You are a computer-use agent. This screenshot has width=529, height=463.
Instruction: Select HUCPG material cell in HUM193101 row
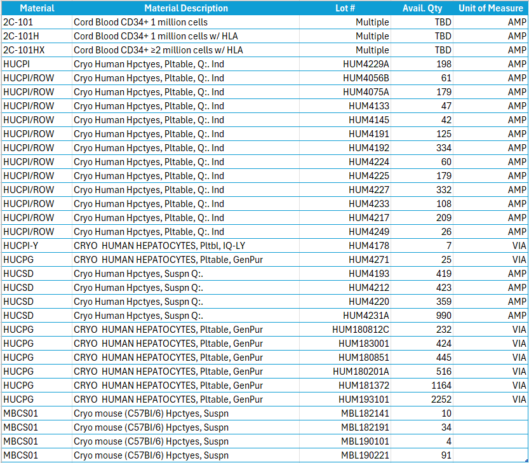pyautogui.click(x=37, y=399)
